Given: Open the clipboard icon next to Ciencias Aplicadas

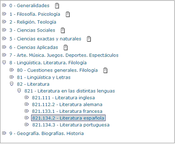Looking at the screenshot, I should pyautogui.click(x=65, y=47).
